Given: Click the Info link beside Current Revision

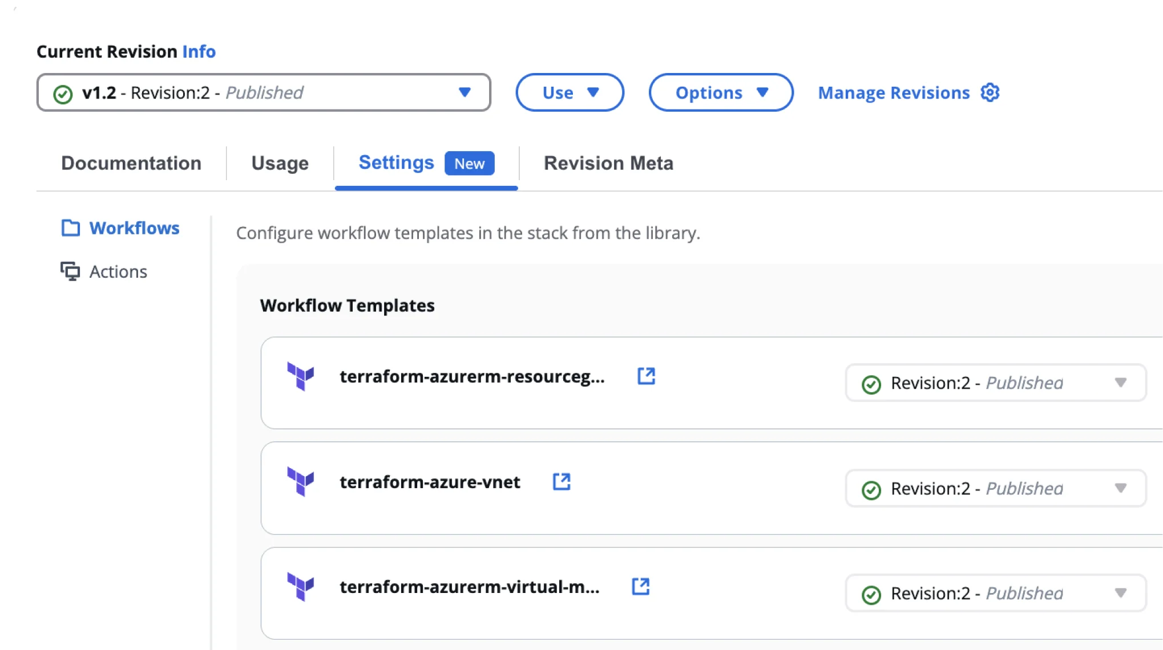Looking at the screenshot, I should 199,51.
